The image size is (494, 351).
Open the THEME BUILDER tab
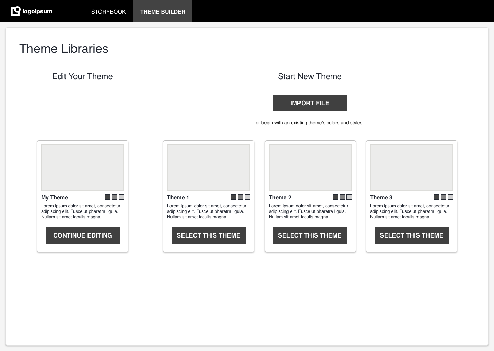pos(163,11)
